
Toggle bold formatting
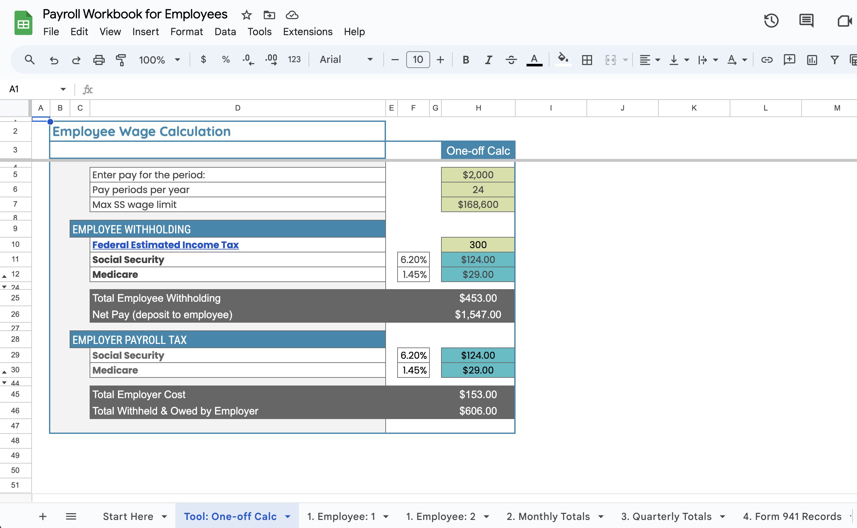point(466,60)
